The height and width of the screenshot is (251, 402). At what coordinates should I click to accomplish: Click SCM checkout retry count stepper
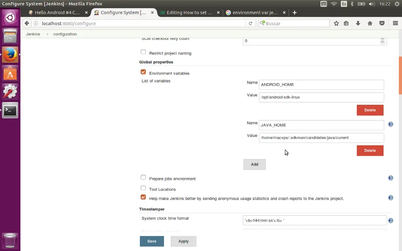(x=383, y=41)
